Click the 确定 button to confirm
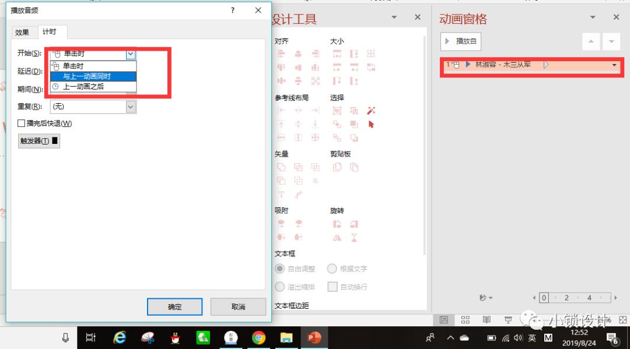The image size is (630, 349). [x=174, y=306]
